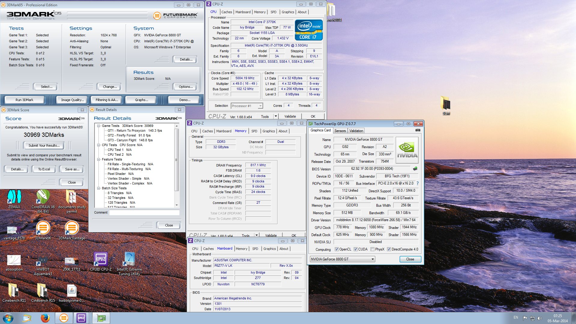576x324 pixels.
Task: Click the Comment input field
Action: click(144, 212)
